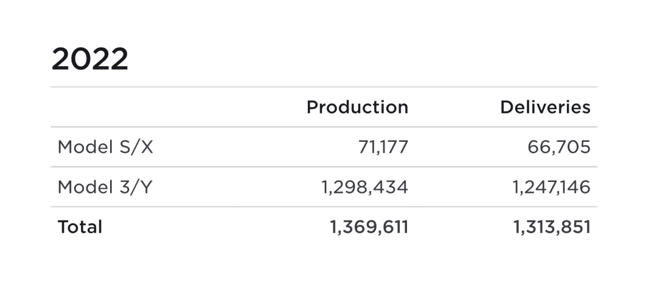Select total deliveries value 1,313,851

point(552,227)
